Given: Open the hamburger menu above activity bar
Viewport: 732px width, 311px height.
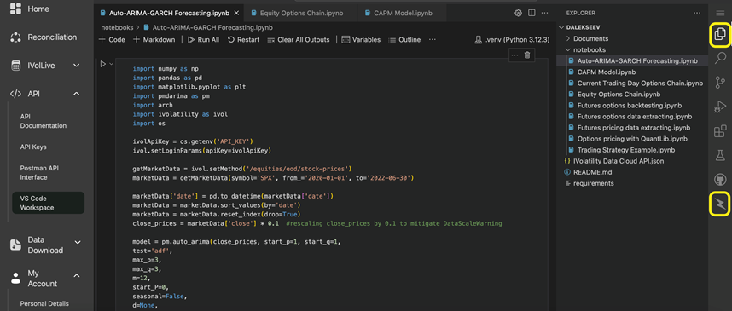Looking at the screenshot, I should (720, 13).
